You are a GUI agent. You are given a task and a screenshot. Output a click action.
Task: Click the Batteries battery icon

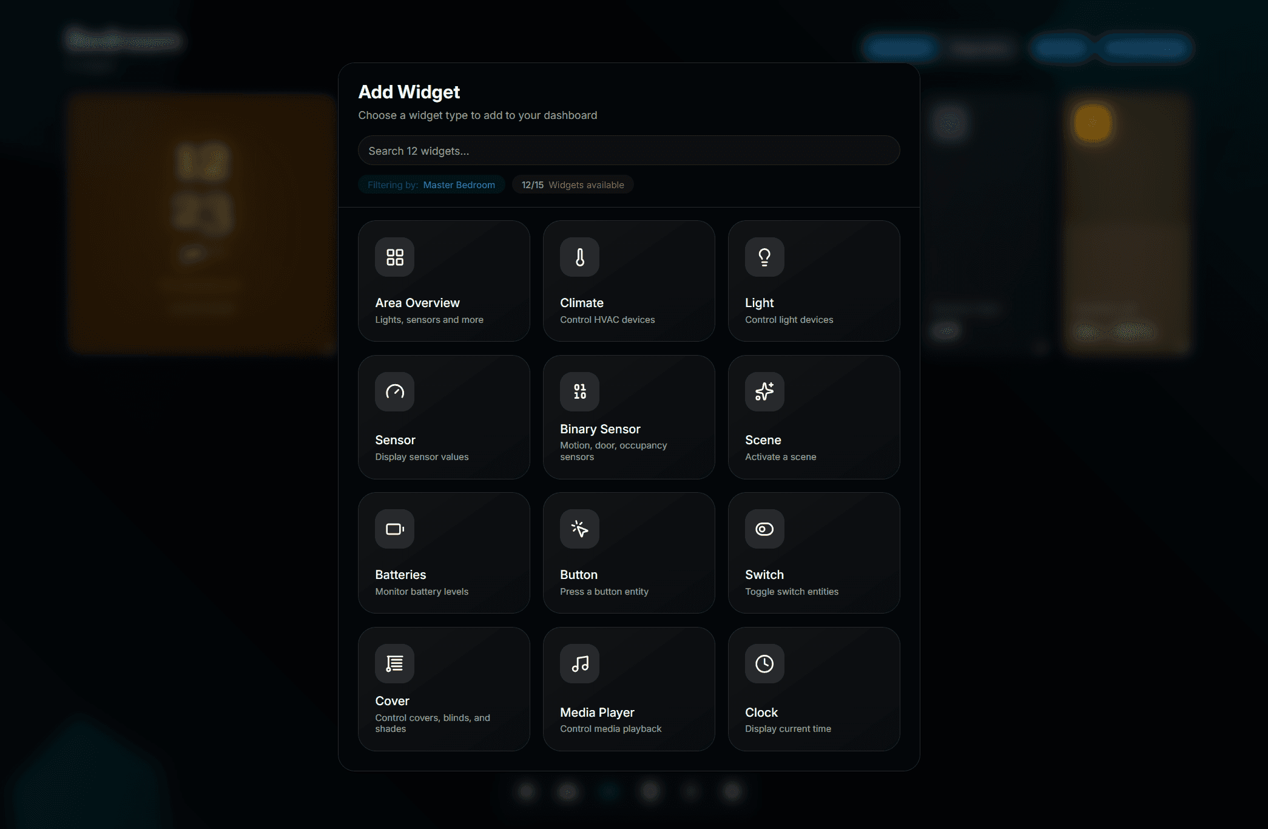tap(394, 529)
